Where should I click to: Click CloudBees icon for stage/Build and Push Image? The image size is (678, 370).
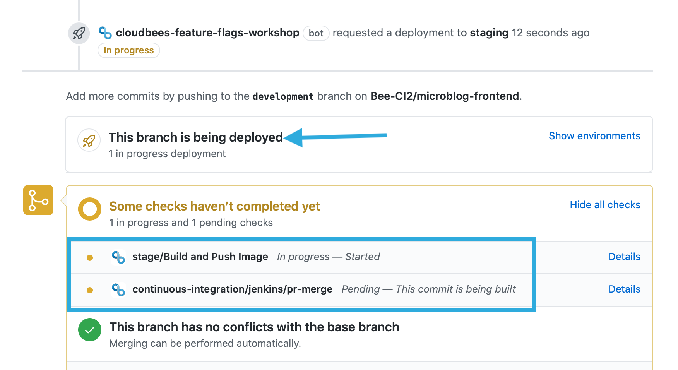118,257
